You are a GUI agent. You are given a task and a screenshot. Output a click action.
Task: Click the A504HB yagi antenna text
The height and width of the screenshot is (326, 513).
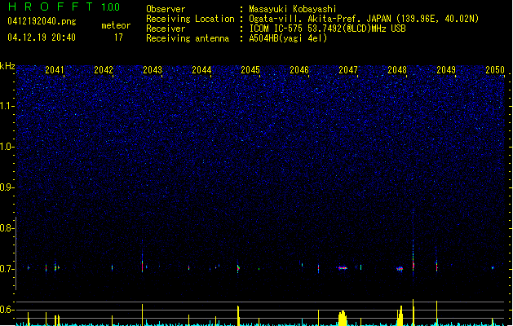coord(288,38)
